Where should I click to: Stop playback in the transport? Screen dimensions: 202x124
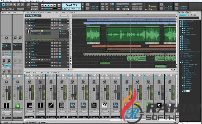point(45,5)
